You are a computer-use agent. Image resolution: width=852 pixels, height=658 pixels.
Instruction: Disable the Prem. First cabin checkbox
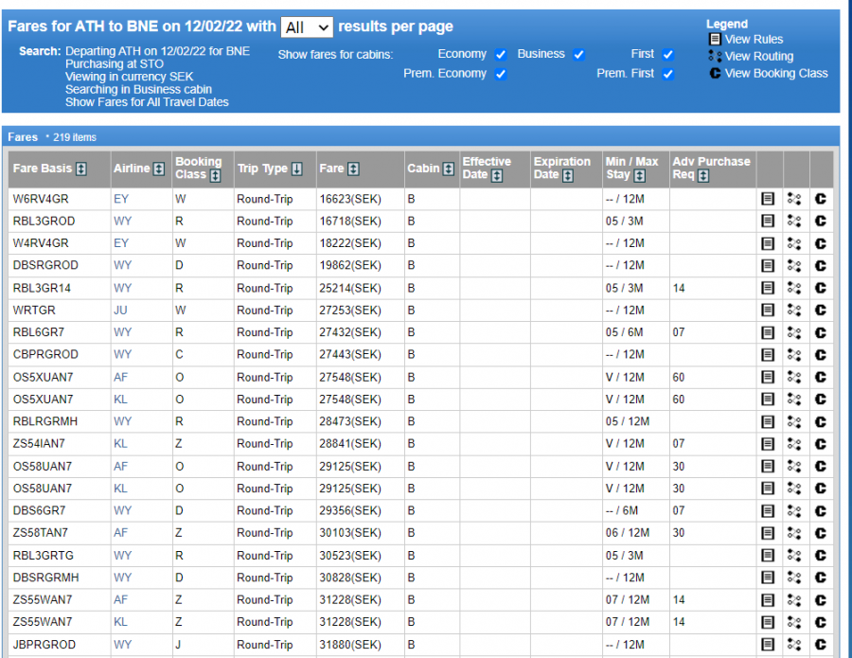point(667,74)
